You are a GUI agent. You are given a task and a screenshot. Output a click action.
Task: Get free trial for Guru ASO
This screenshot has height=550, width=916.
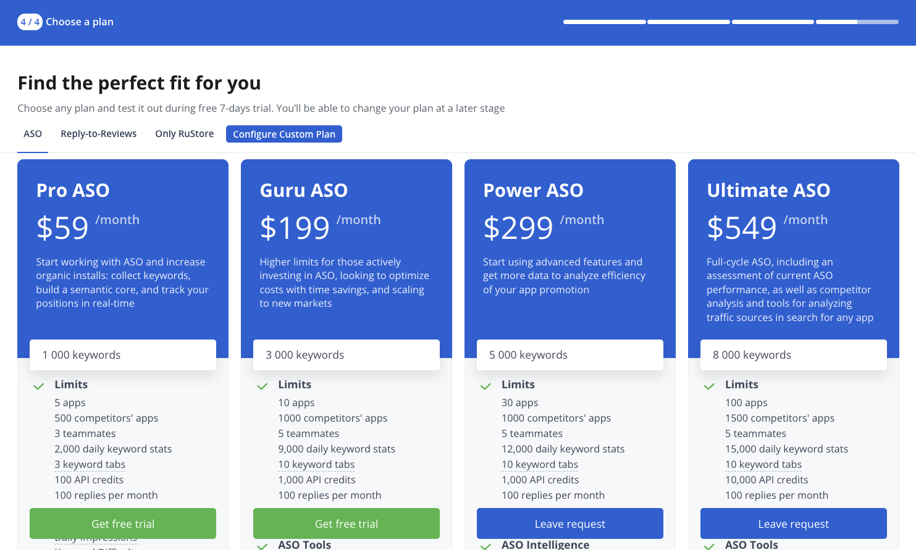point(347,523)
